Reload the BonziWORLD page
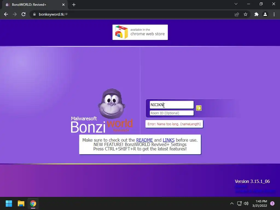This screenshot has width=280, height=210. click(x=24, y=14)
